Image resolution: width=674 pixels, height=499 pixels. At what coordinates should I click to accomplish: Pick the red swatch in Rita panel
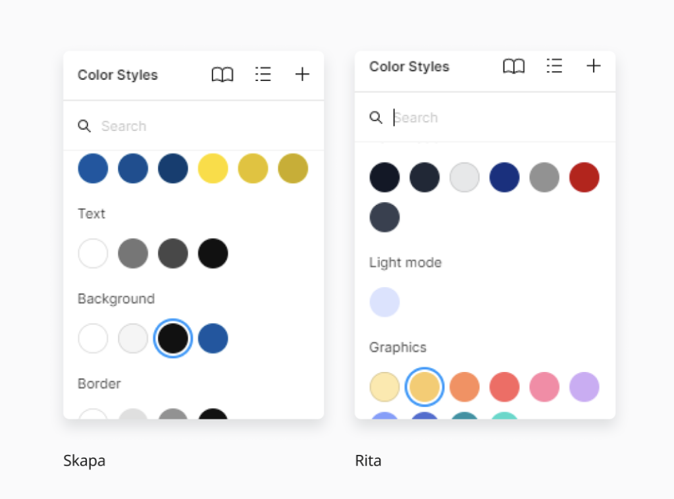point(584,177)
